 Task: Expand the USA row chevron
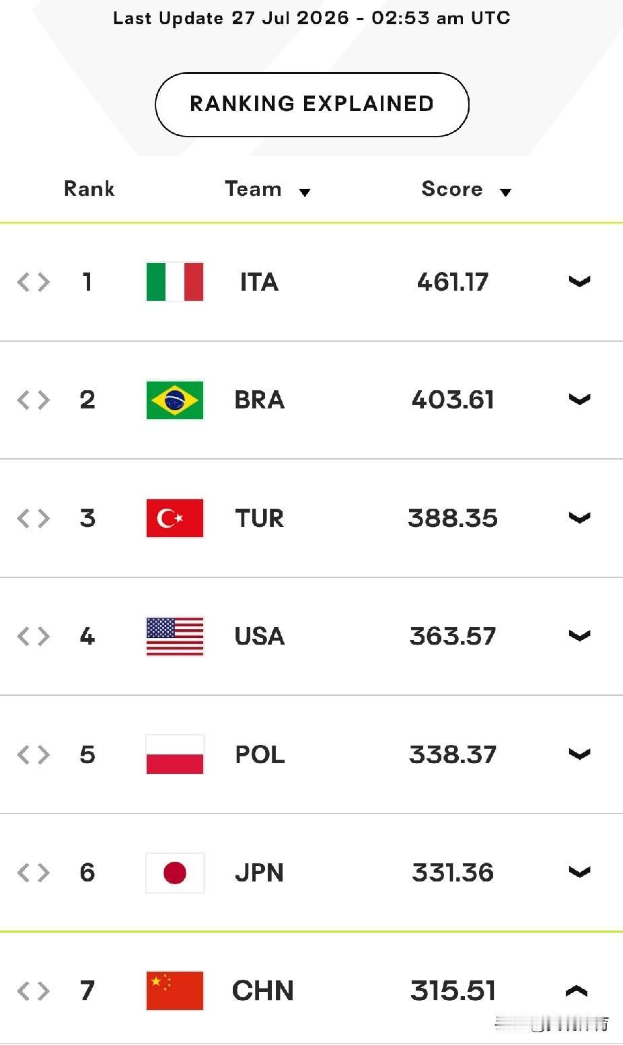pos(579,635)
